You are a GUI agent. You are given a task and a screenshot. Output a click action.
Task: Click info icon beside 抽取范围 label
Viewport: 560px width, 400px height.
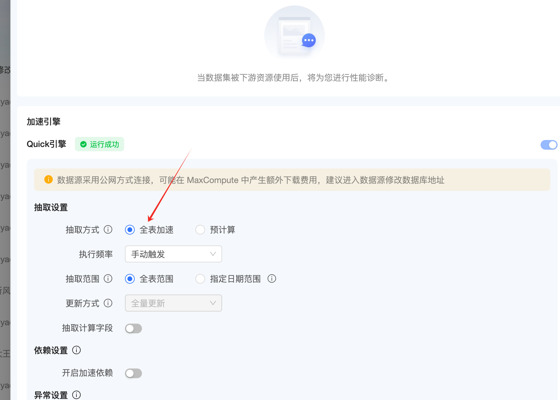108,278
